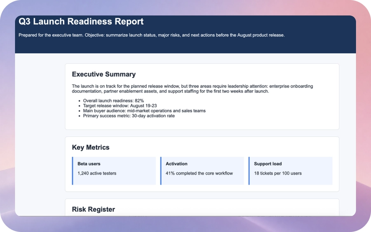371x232 pixels.
Task: Select 'Overall launch readiness: 82%' bullet
Action: (x=113, y=100)
